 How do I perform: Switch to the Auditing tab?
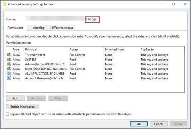[x=39, y=28]
